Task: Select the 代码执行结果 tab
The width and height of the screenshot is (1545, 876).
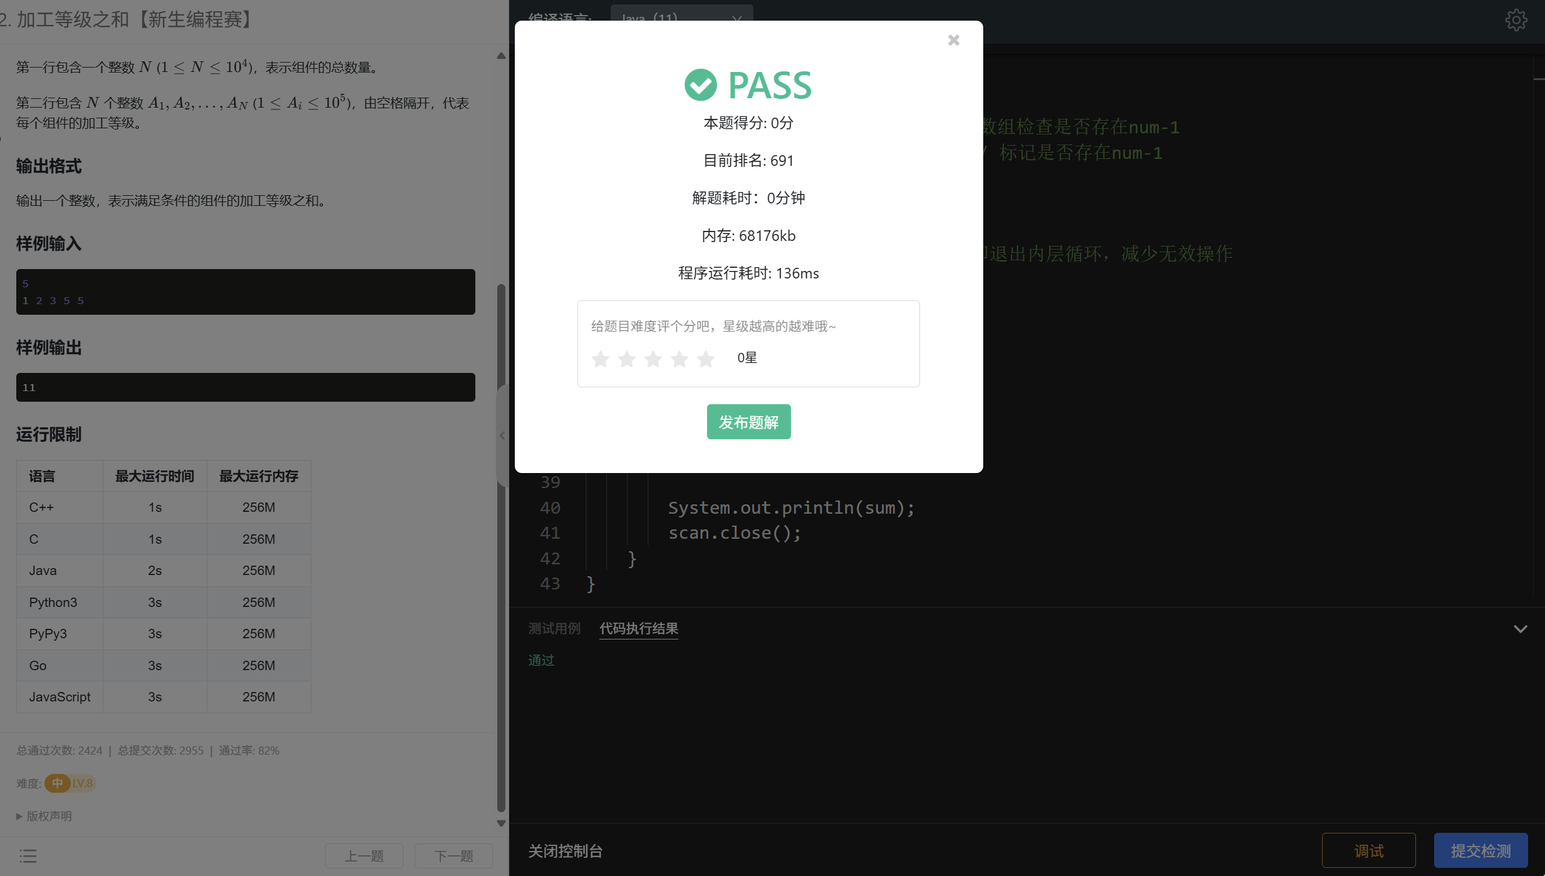Action: pos(638,628)
